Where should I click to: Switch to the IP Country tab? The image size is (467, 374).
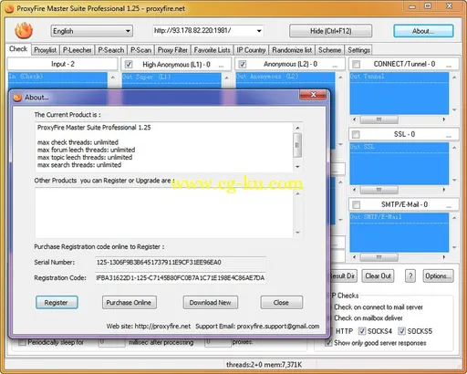pyautogui.click(x=251, y=50)
